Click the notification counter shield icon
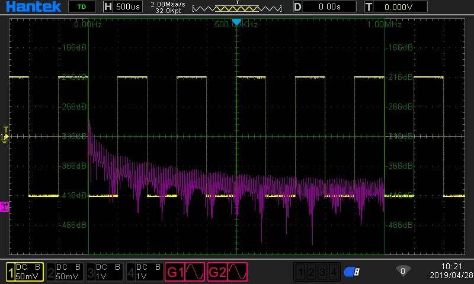 [402, 271]
